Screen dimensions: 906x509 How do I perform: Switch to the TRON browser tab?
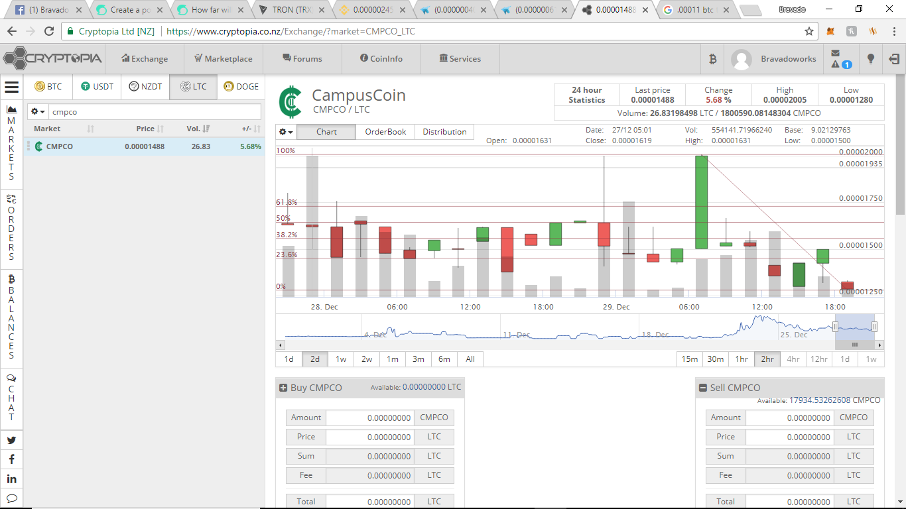click(x=292, y=10)
